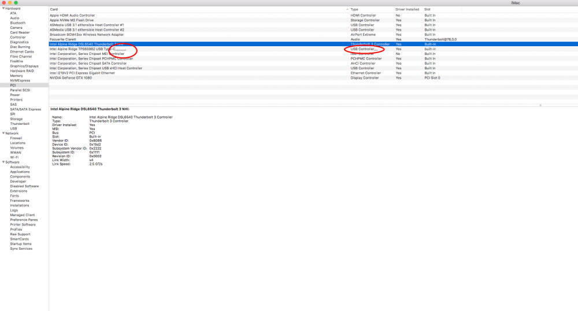Viewport: 578px width, 311px height.
Task: Select NVIDIA GeForce GTX 1080 row
Action: [x=313, y=77]
